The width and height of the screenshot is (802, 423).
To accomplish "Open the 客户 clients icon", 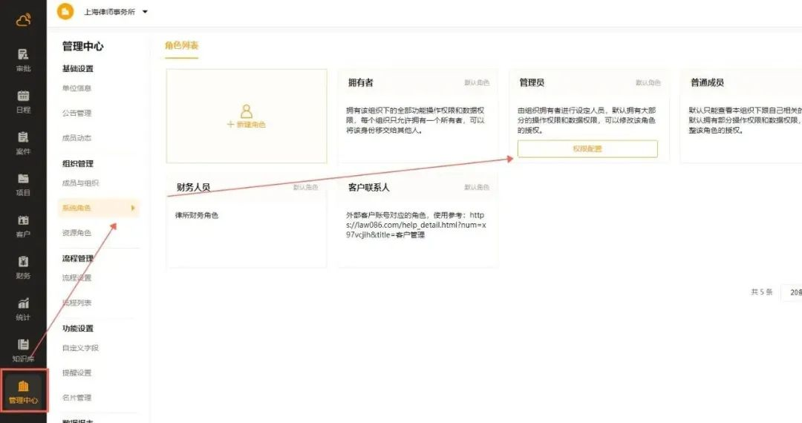I will pos(23,225).
